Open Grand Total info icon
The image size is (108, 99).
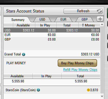pos(24,54)
